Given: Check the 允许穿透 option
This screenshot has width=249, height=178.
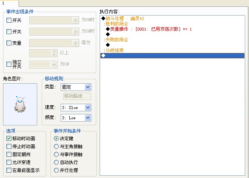Looking at the screenshot, I should click(9, 162).
